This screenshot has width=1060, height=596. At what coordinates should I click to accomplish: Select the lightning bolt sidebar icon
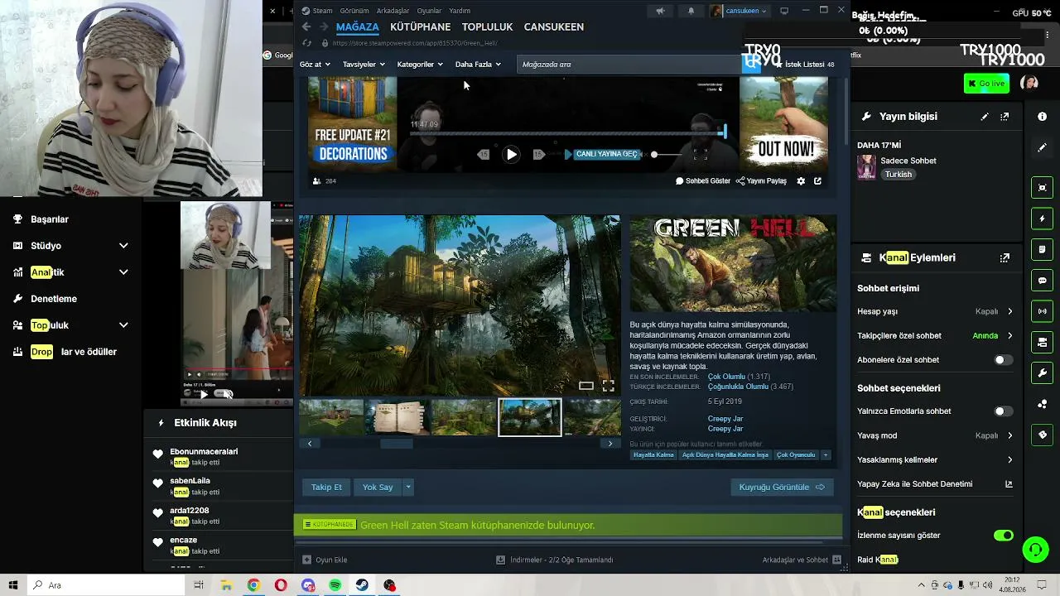click(x=1043, y=219)
